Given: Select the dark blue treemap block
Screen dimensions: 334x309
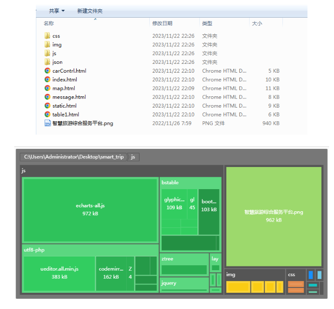Looking at the screenshot, I should click(311, 275).
